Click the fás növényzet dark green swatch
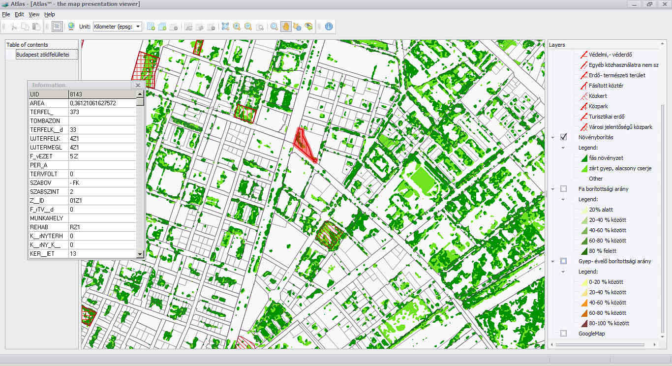672x366 pixels. click(x=584, y=158)
